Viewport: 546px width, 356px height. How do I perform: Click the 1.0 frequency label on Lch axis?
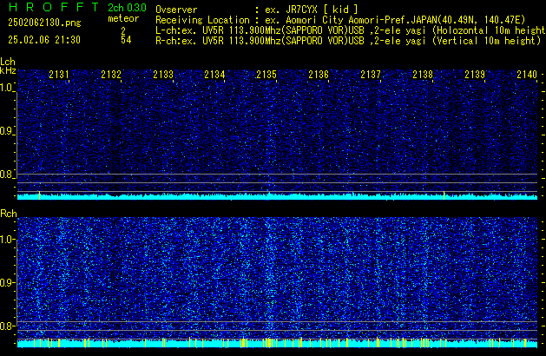tap(7, 88)
